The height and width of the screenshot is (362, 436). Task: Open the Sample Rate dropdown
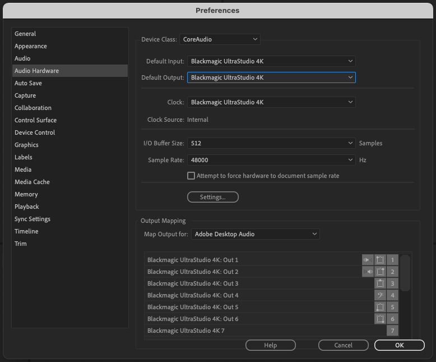coord(271,160)
